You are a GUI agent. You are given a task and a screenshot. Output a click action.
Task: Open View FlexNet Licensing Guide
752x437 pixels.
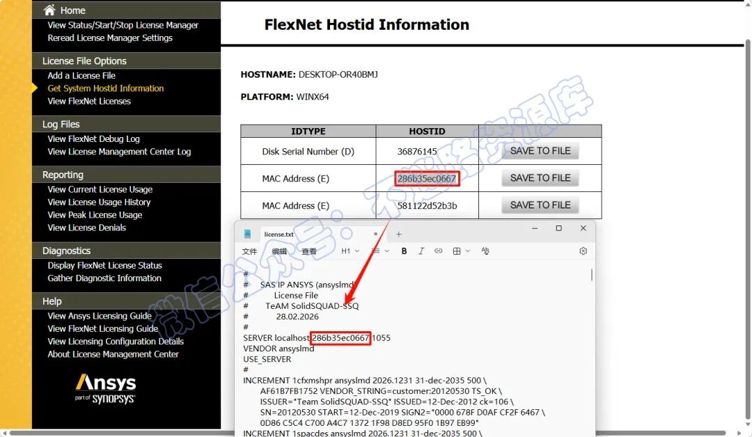point(102,328)
